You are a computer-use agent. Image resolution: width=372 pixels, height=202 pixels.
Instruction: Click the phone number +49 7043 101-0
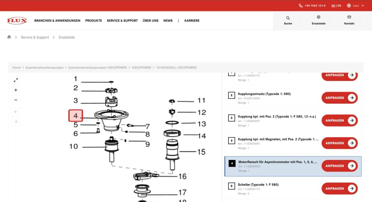(x=315, y=6)
